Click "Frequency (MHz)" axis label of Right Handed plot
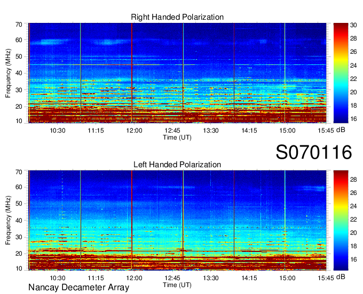Image resolution: width=363 pixels, height=294 pixels. tap(8, 73)
